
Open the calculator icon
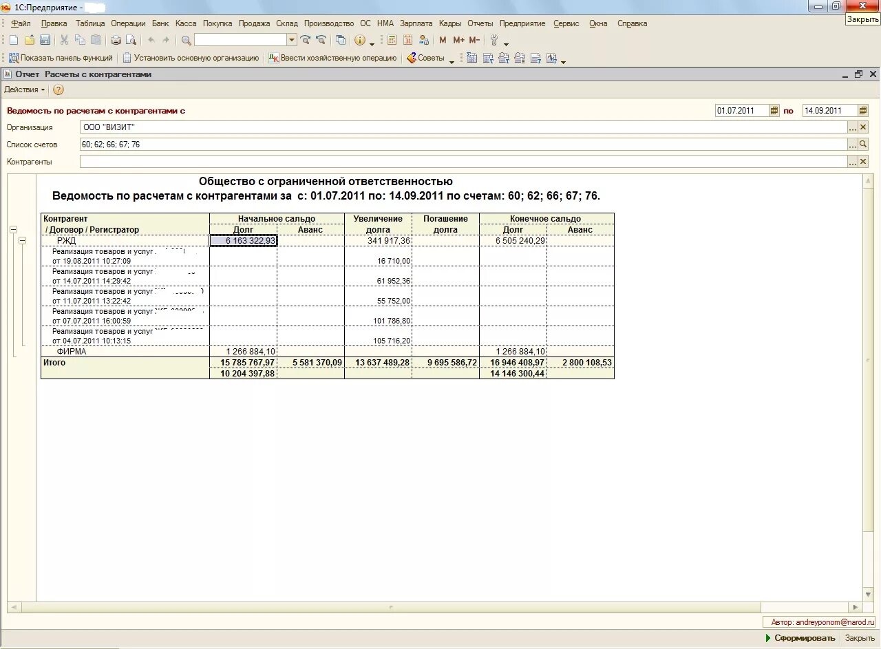[x=392, y=40]
